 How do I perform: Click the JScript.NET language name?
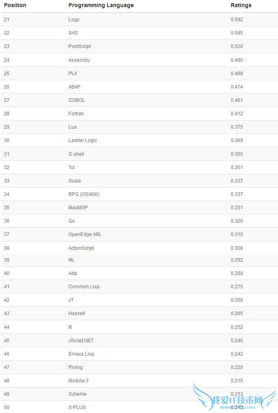81,341
